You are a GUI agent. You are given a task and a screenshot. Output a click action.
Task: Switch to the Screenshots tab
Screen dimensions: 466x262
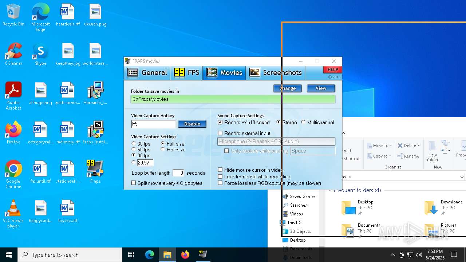276,73
